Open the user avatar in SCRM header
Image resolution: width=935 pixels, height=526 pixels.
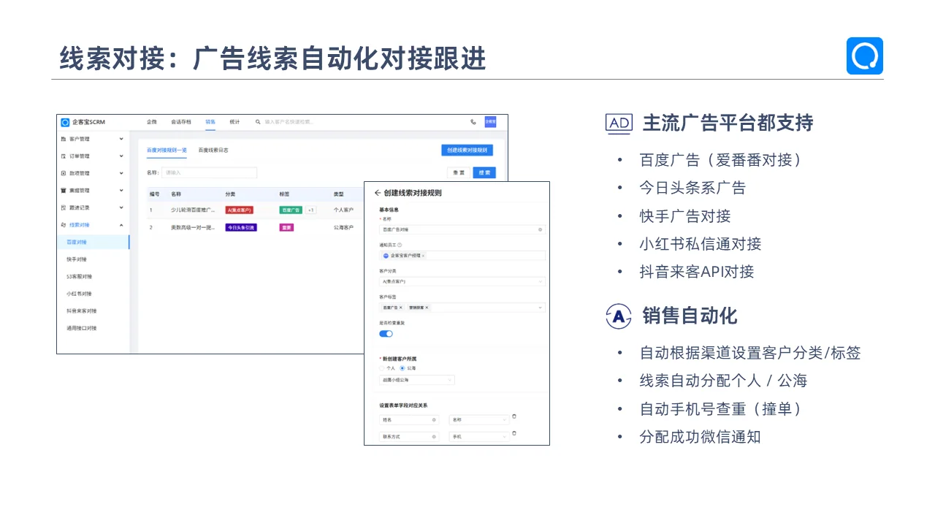tap(490, 122)
